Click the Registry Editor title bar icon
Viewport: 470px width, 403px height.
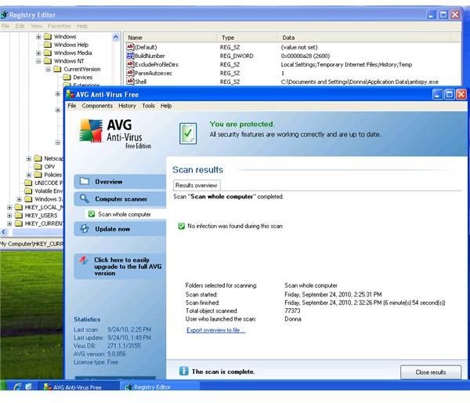(4, 15)
